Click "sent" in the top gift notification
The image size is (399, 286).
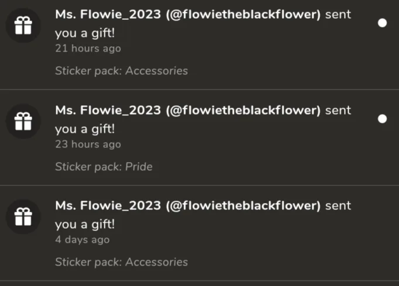click(x=338, y=15)
